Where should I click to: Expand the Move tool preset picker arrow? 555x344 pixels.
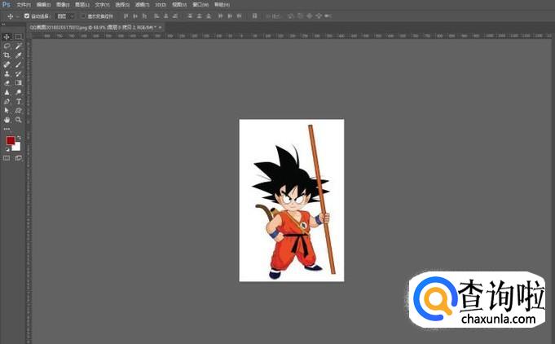pos(17,15)
